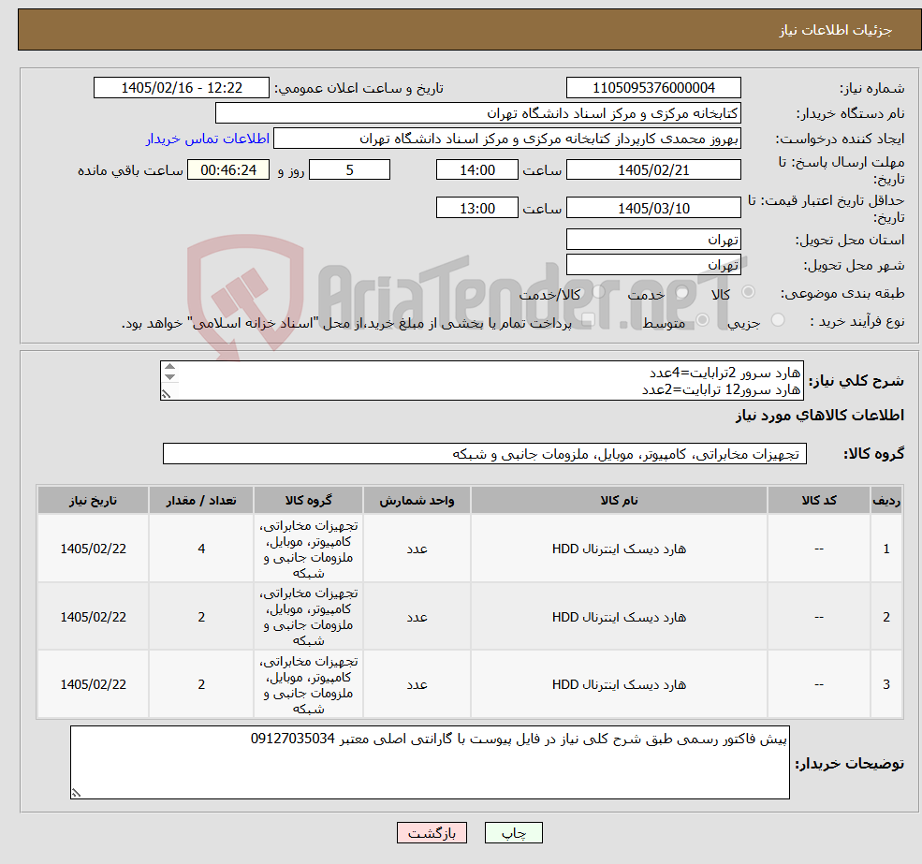Click the response deadline date 1405/02/21
Image resolution: width=922 pixels, height=864 pixels.
coord(653,170)
